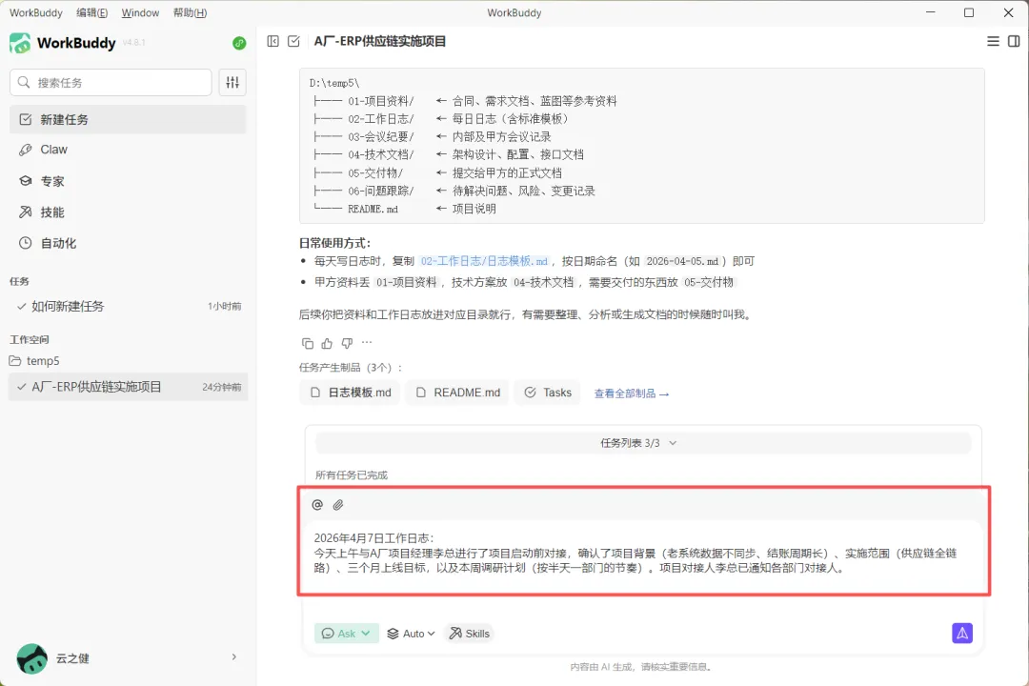Send the message with purple button
The image size is (1029, 686).
[962, 634]
